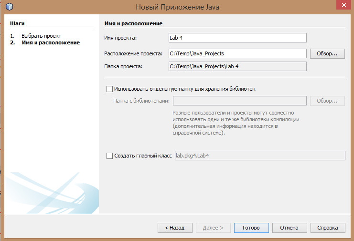Screen dimensions: 354x241
Task: Click the 'Имя проекта:' label
Action: point(120,38)
